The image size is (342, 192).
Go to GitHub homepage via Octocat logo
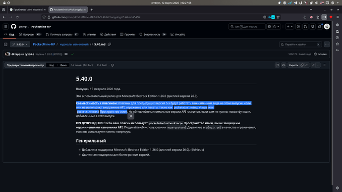click(x=13, y=27)
